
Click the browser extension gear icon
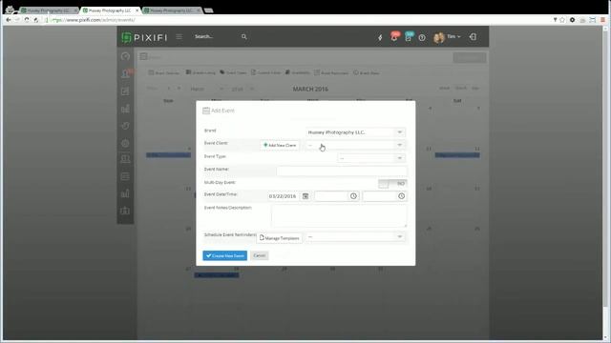point(572,20)
